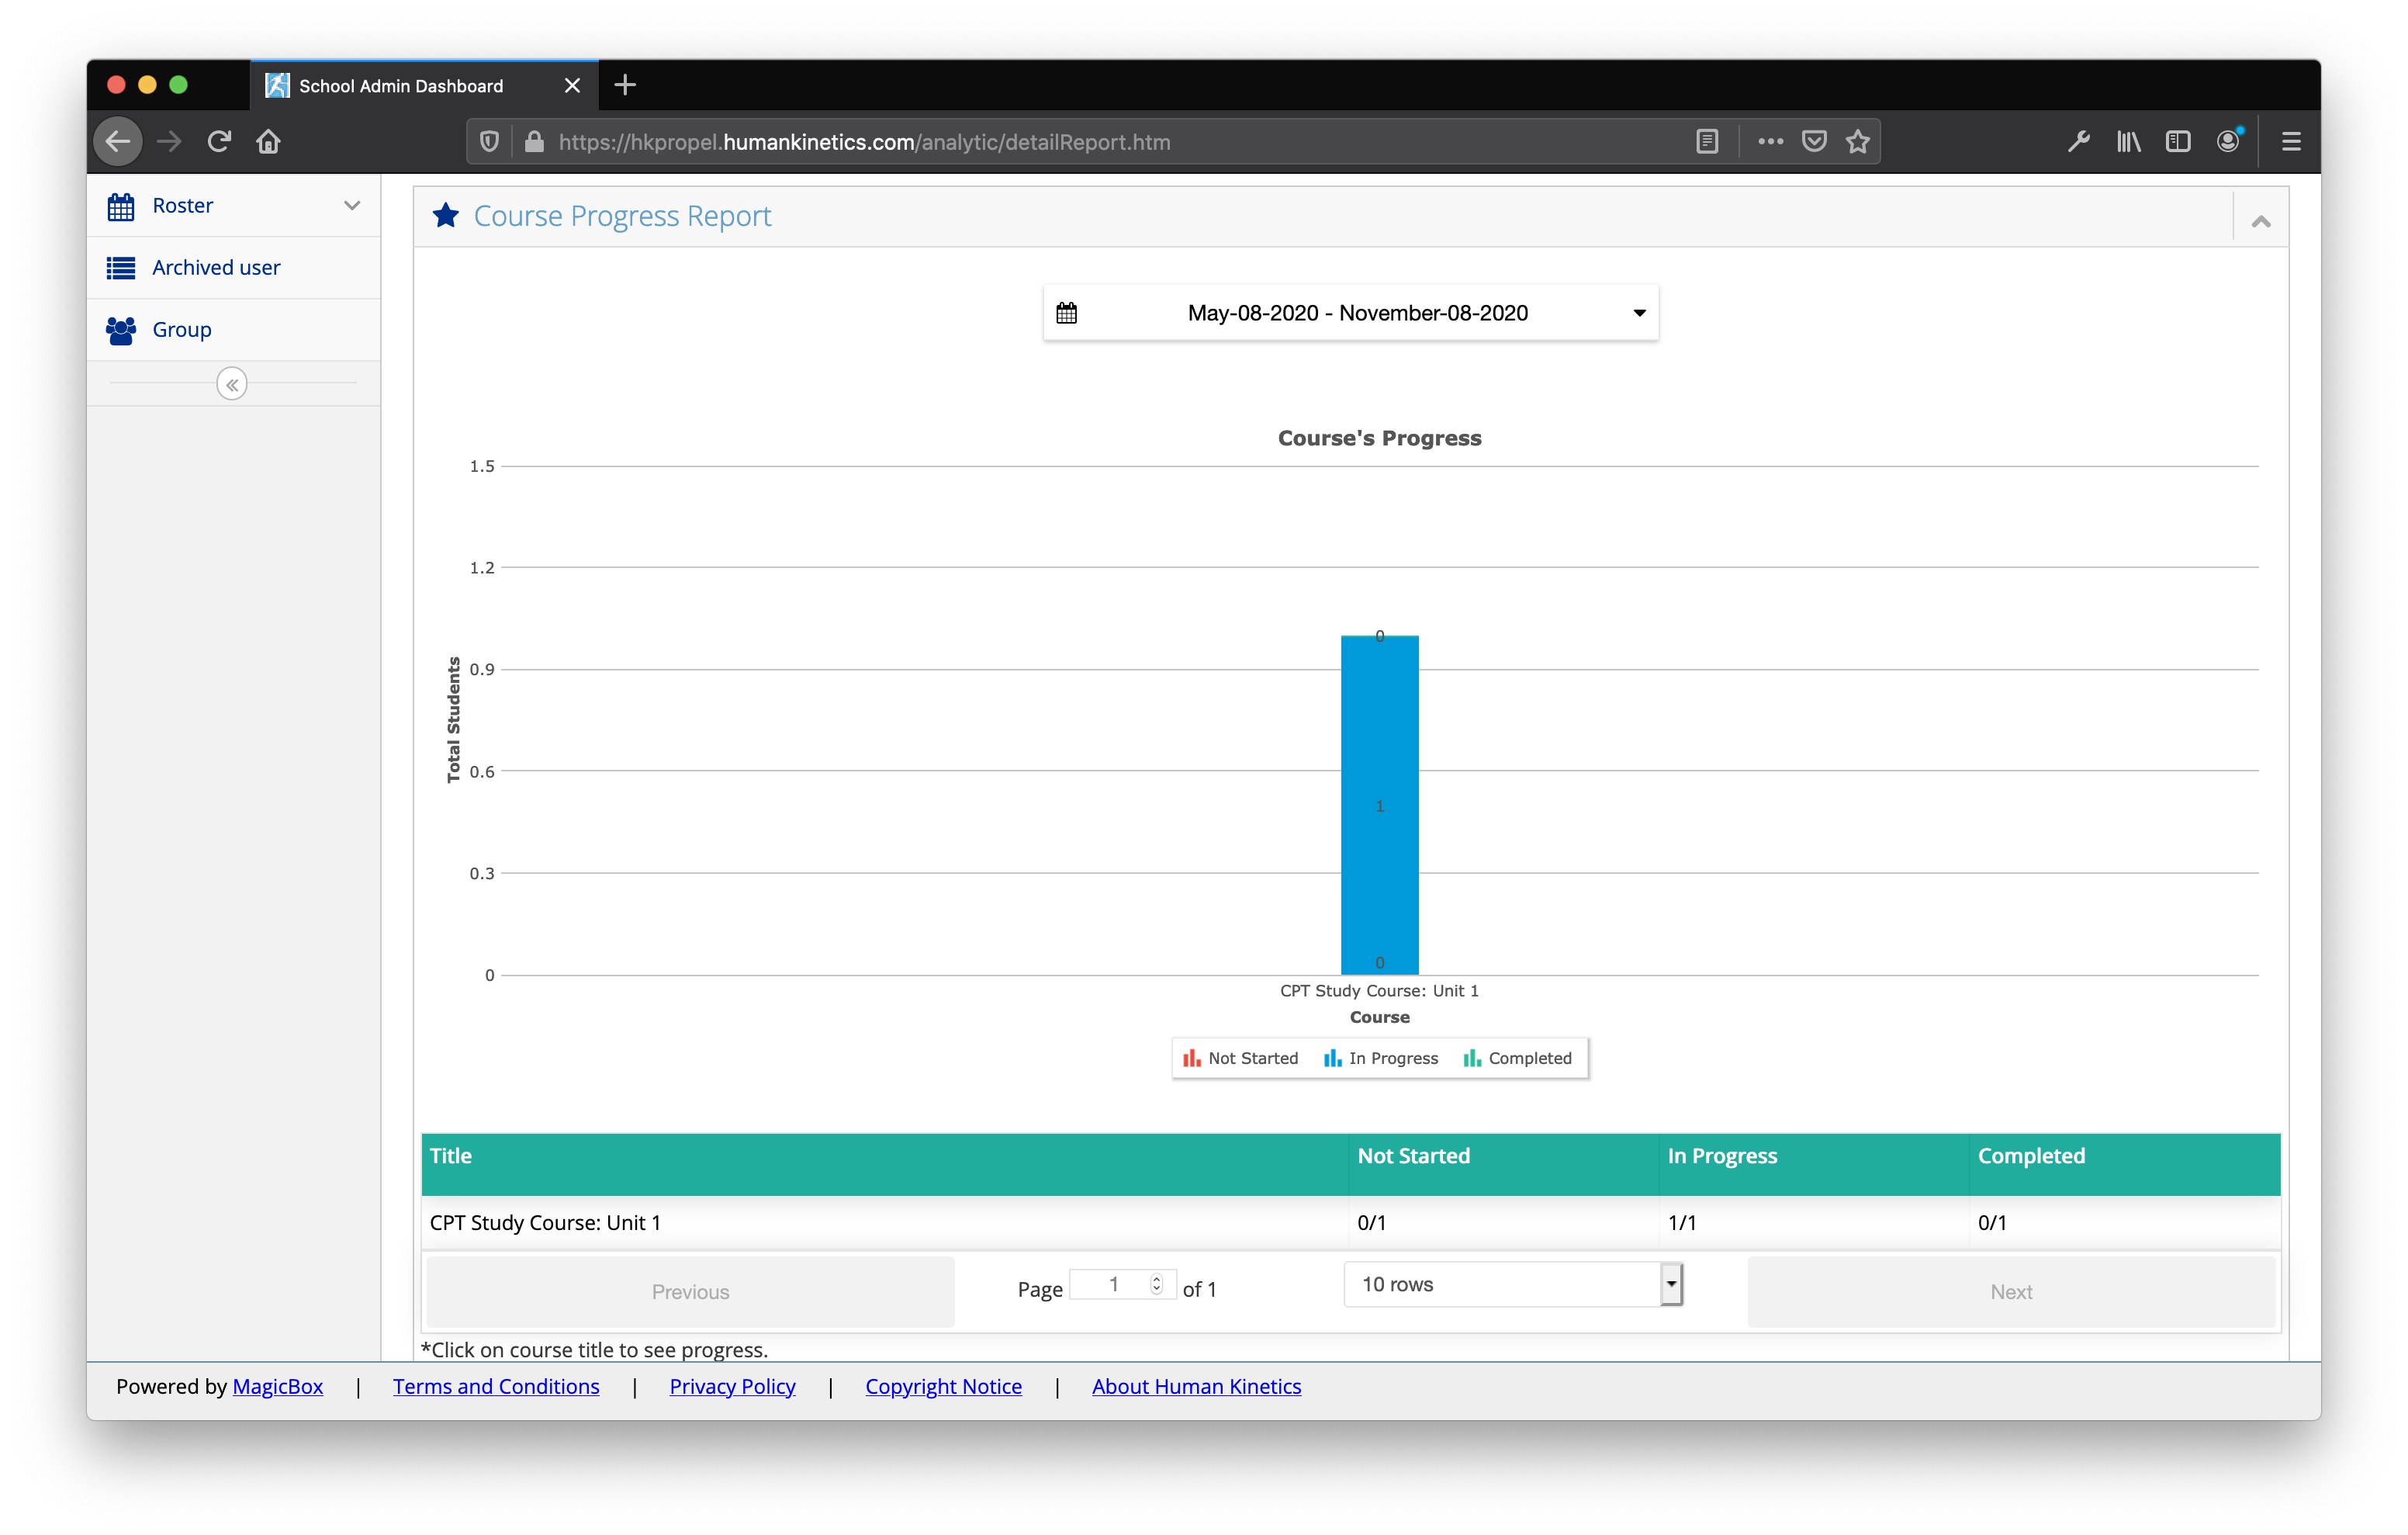This screenshot has height=1535, width=2408.
Task: Reload the page with the refresh icon
Action: point(219,142)
